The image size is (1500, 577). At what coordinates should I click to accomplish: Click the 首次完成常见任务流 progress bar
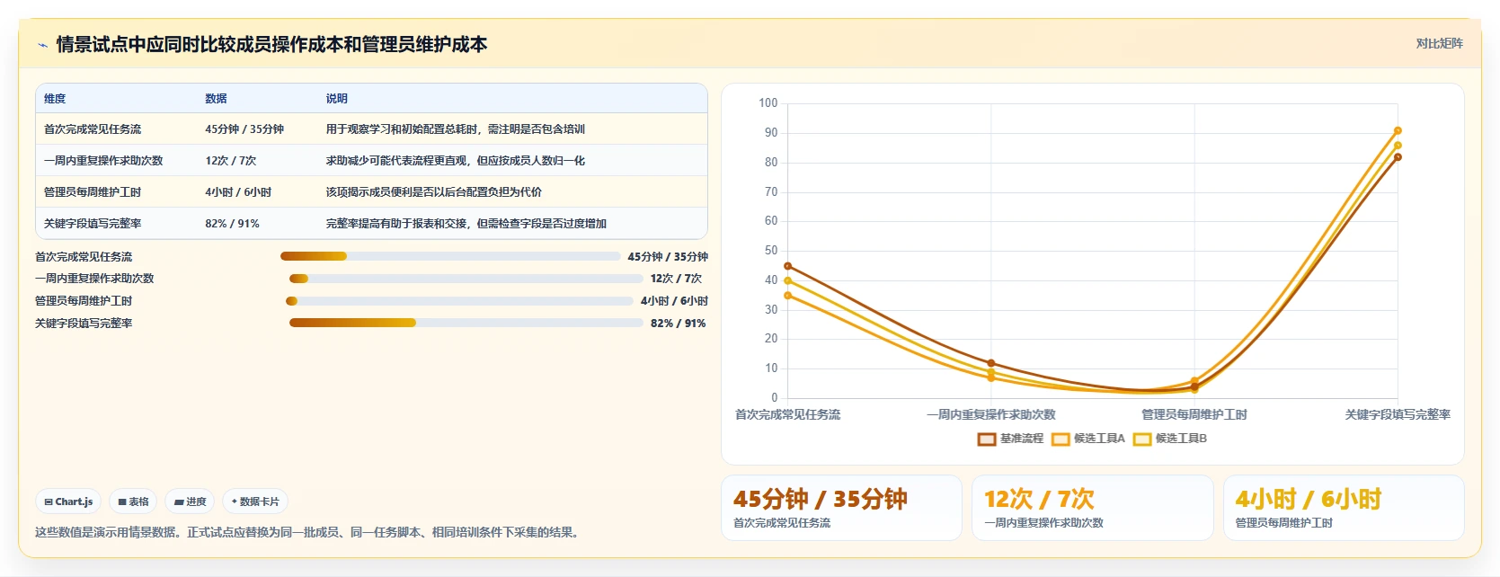(450, 256)
